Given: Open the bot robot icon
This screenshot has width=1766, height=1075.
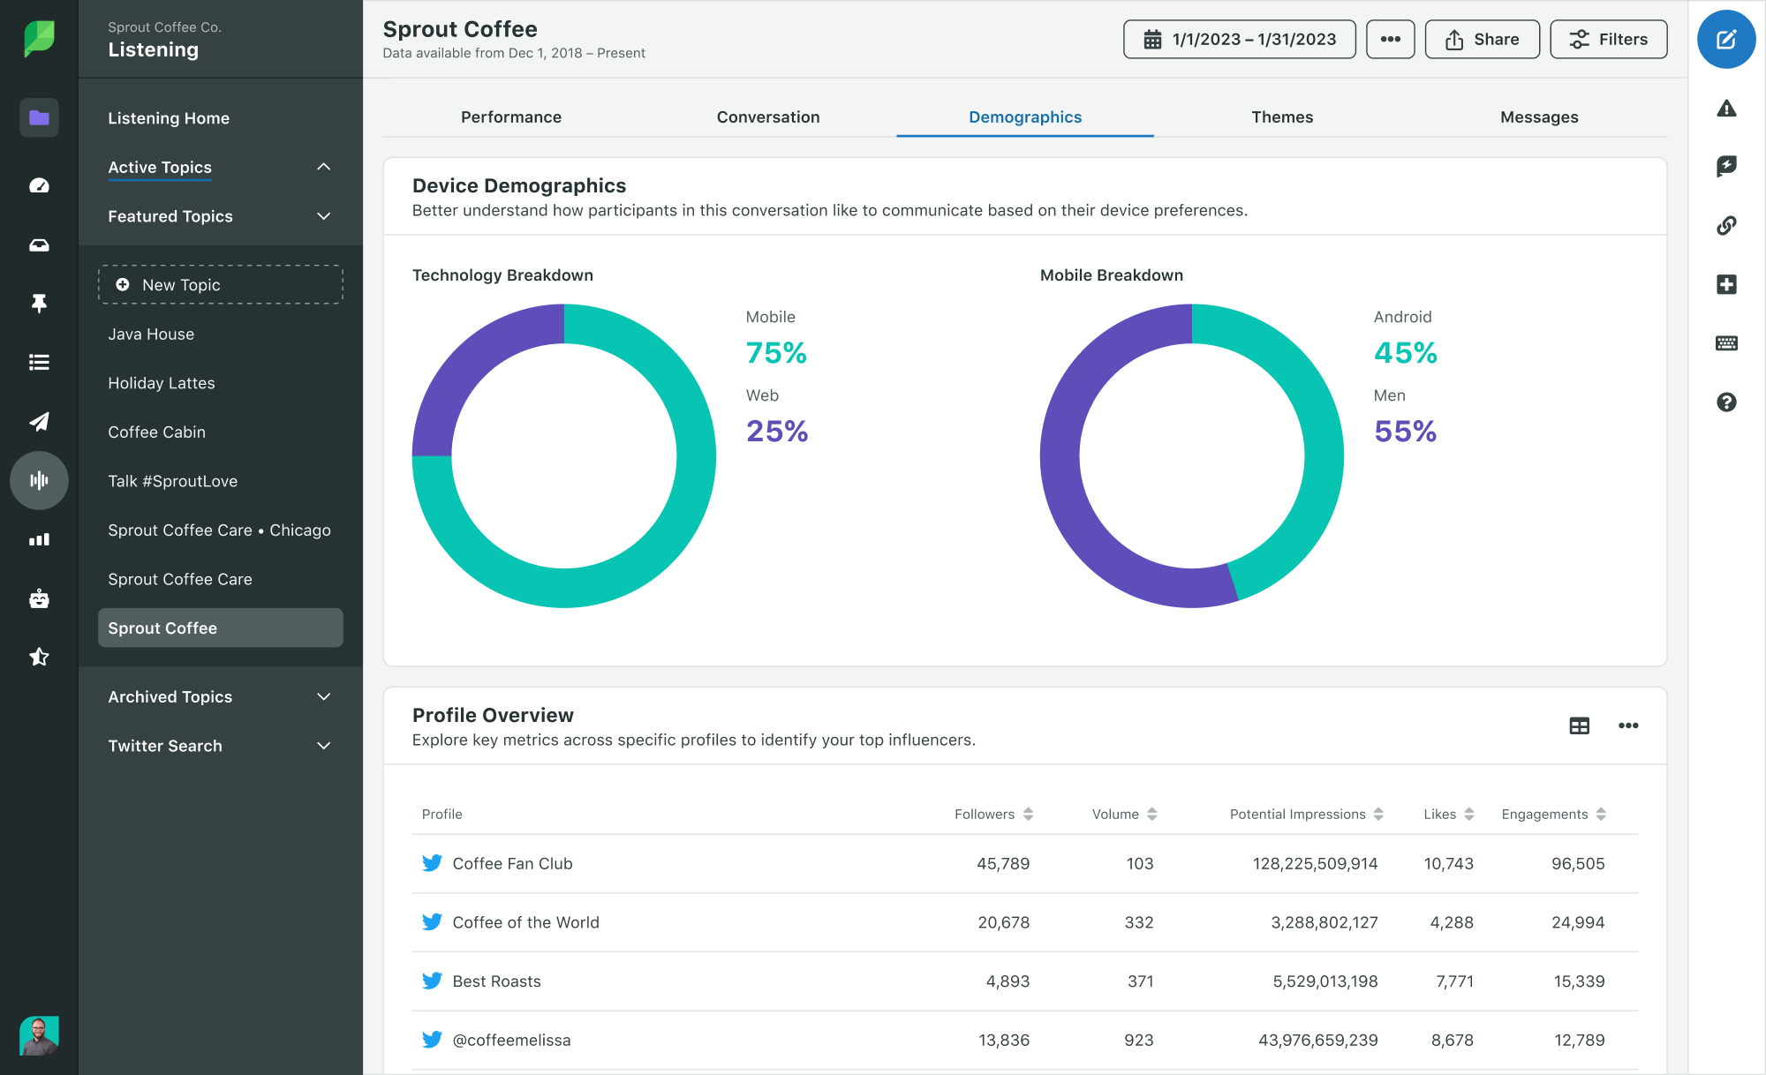Looking at the screenshot, I should (39, 598).
